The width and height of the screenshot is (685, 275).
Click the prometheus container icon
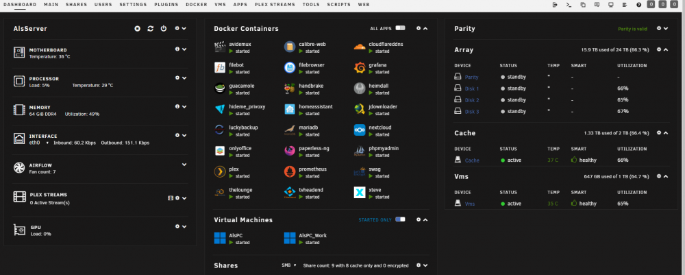(x=290, y=171)
